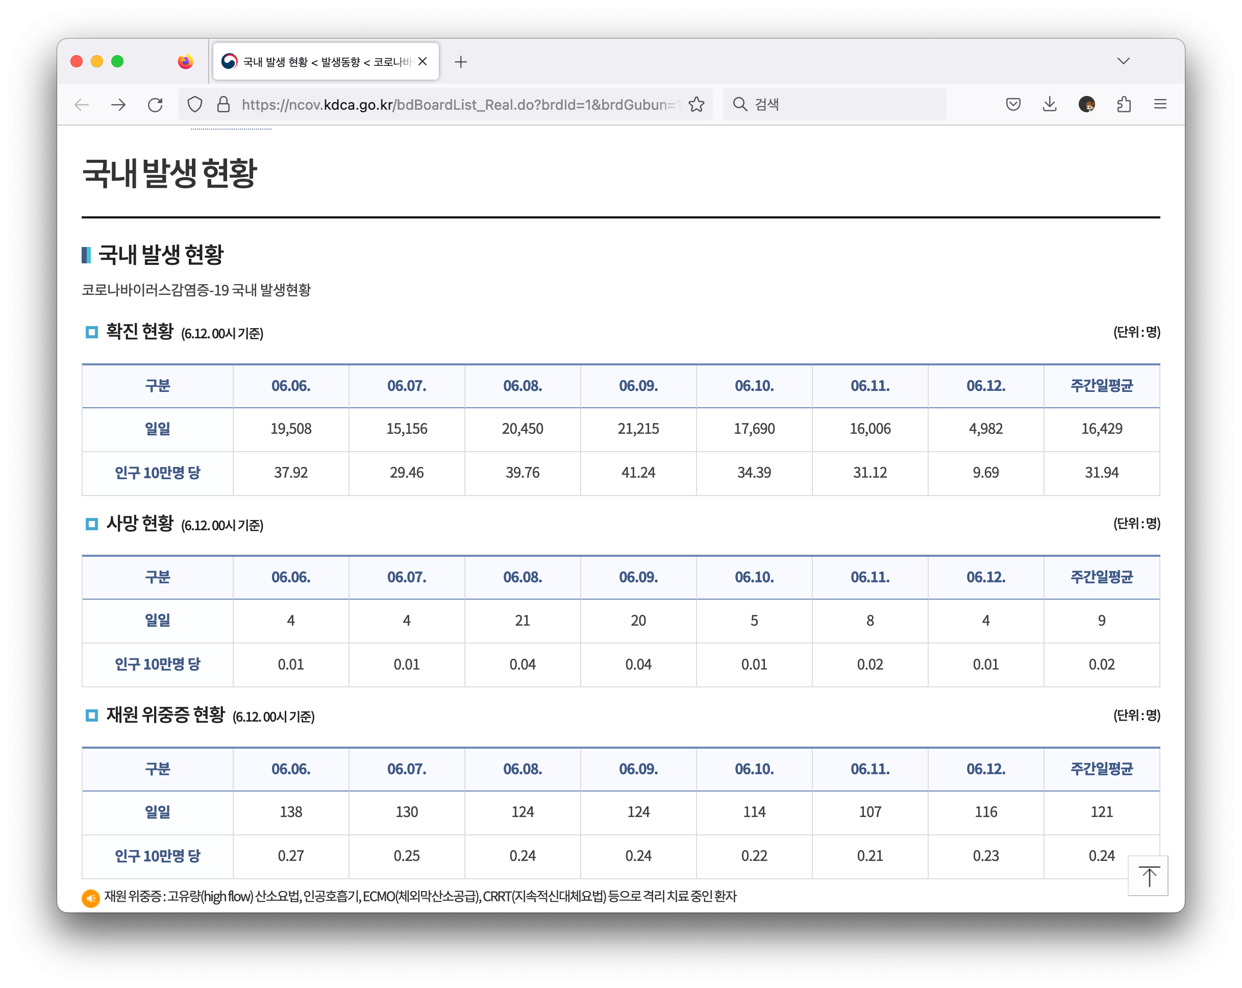Open the extensions puzzle icon
The height and width of the screenshot is (988, 1242).
point(1123,104)
